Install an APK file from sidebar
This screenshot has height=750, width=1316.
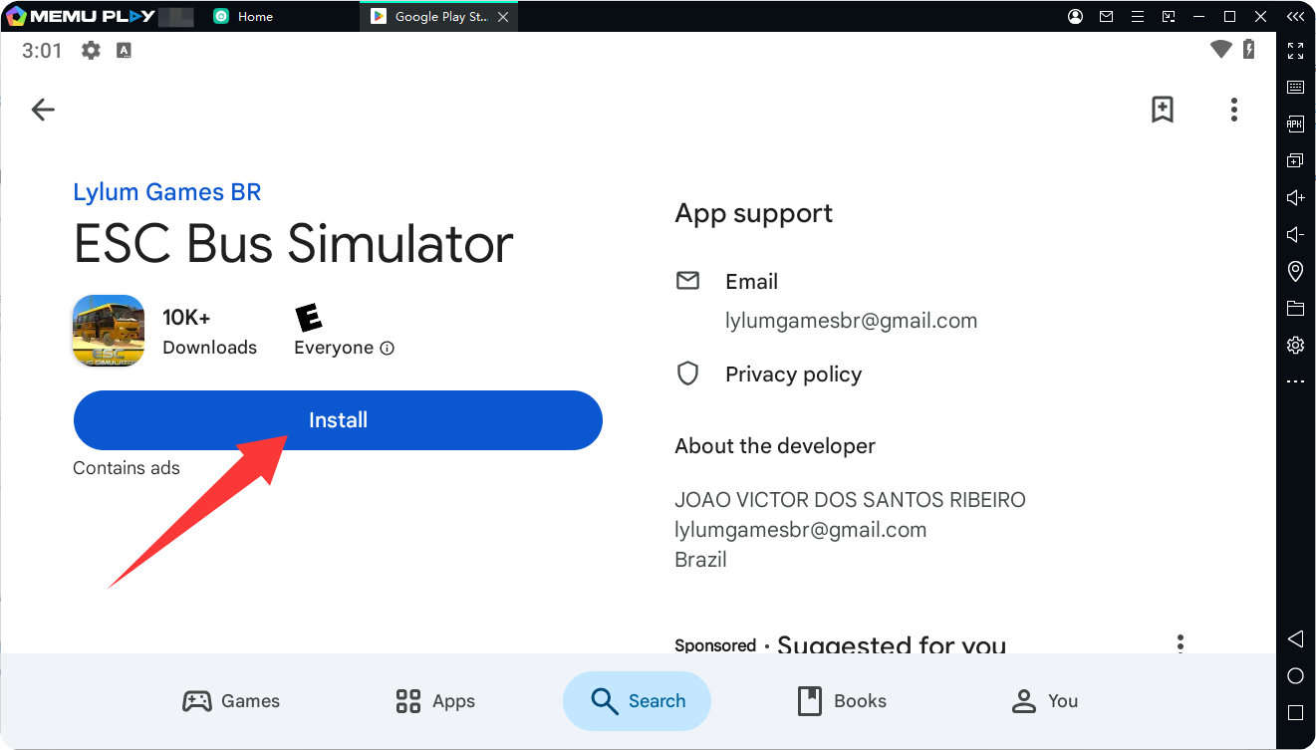1295,124
